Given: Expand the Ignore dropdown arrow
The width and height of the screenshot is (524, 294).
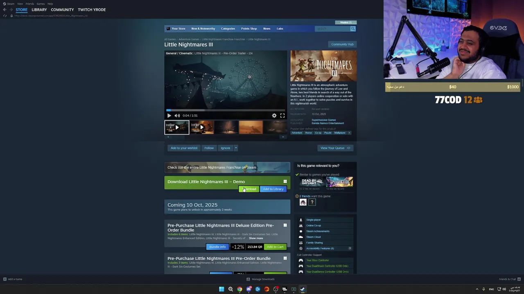Looking at the screenshot, I should coord(236,148).
